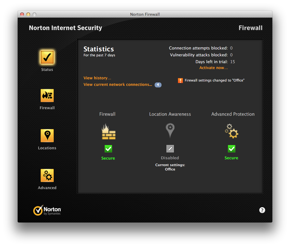Screen dimensions: 290x247
Task: Click the Location Awareness pin icon
Action: click(170, 131)
